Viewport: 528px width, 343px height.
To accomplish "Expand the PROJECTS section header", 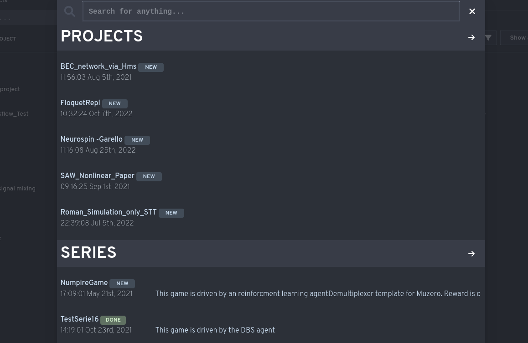I will [x=102, y=37].
